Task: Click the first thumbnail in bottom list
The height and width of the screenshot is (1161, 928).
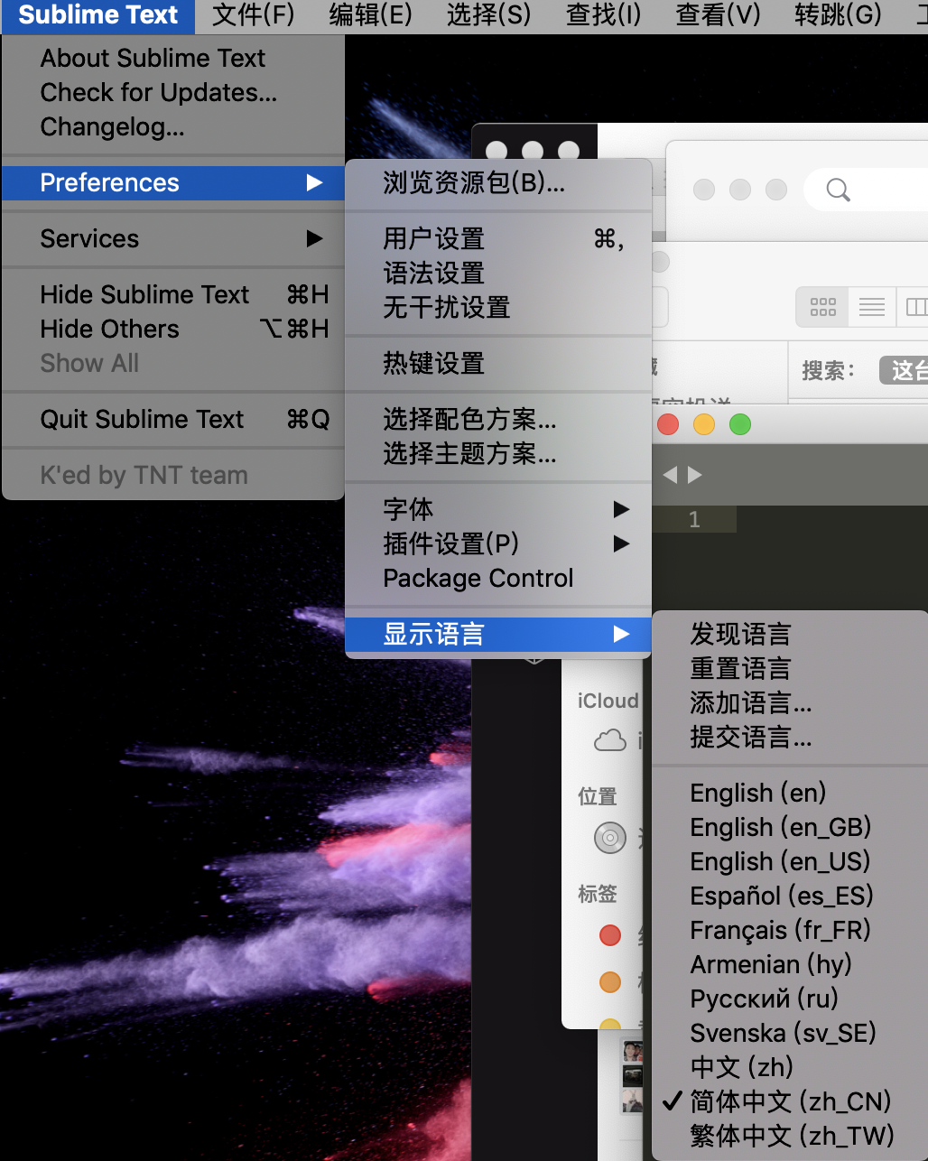Action: click(633, 1051)
